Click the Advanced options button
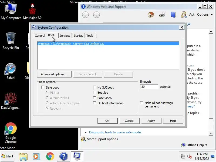Viewport: 216px width, 162px height. [x=54, y=74]
